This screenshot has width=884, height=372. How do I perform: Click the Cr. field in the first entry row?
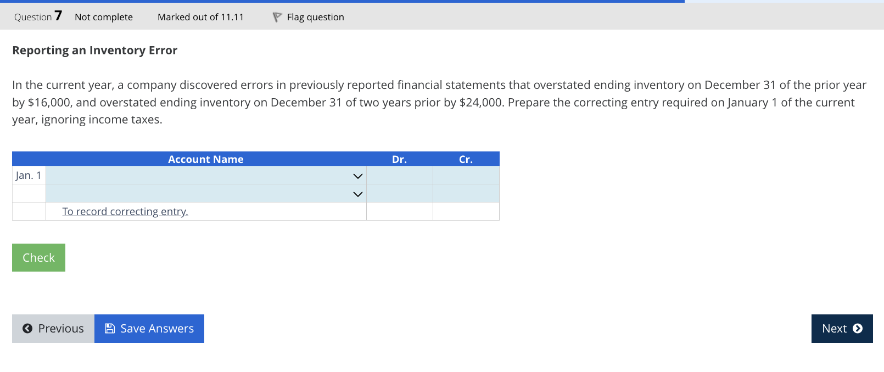click(466, 176)
